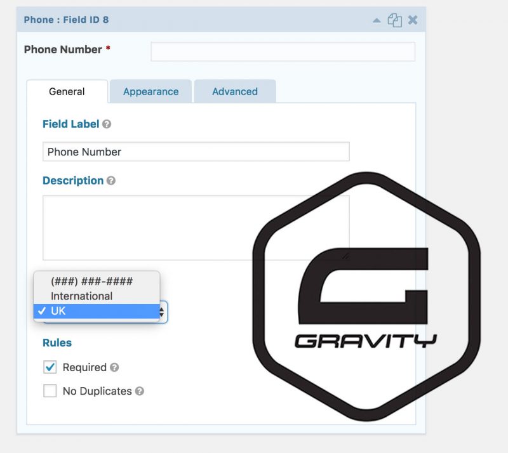Duplicate the Phone field using copy icon
Screen dimensions: 508x453
click(394, 20)
